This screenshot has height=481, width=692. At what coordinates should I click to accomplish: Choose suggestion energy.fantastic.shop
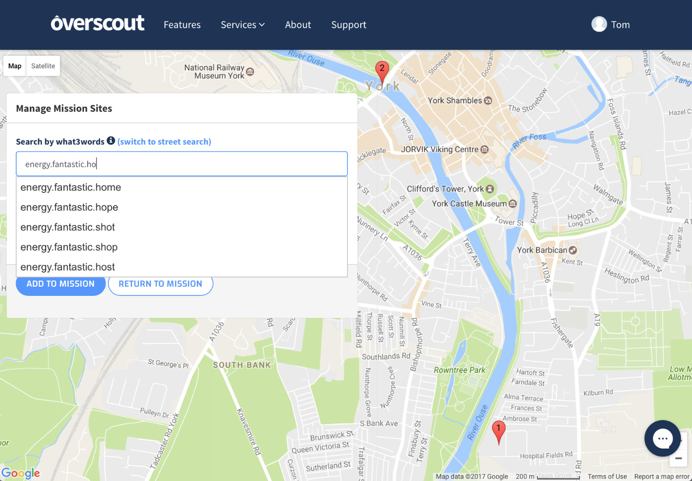[182, 247]
